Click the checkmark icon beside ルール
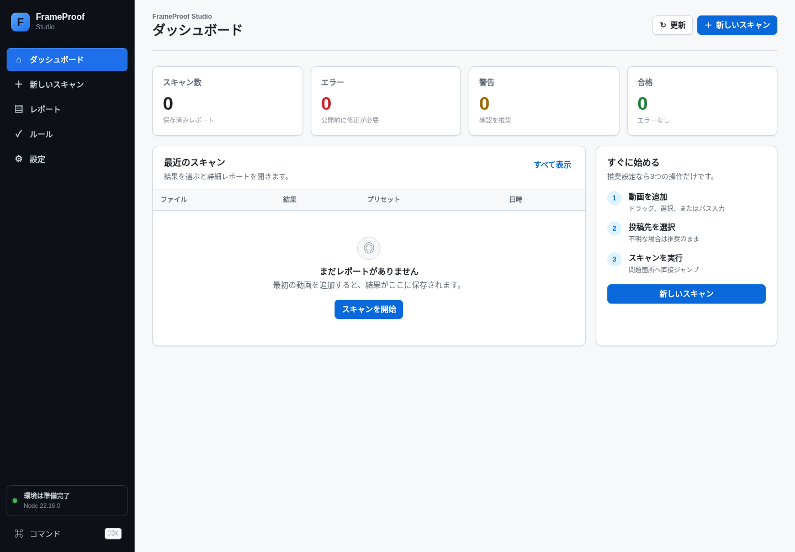Viewport: 795px width, 552px height. 19,134
